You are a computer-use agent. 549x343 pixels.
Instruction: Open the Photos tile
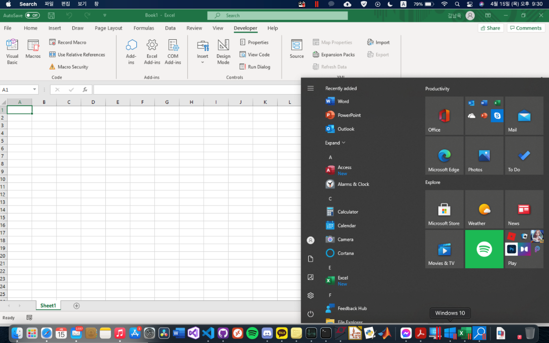484,155
